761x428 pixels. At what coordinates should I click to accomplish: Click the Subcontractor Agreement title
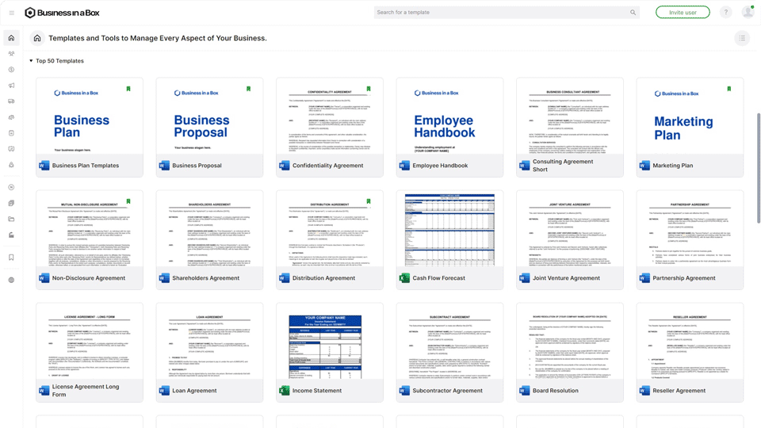(x=447, y=391)
